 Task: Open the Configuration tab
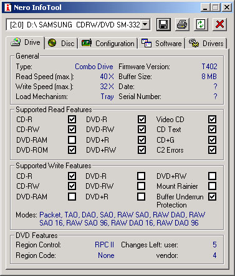108,44
